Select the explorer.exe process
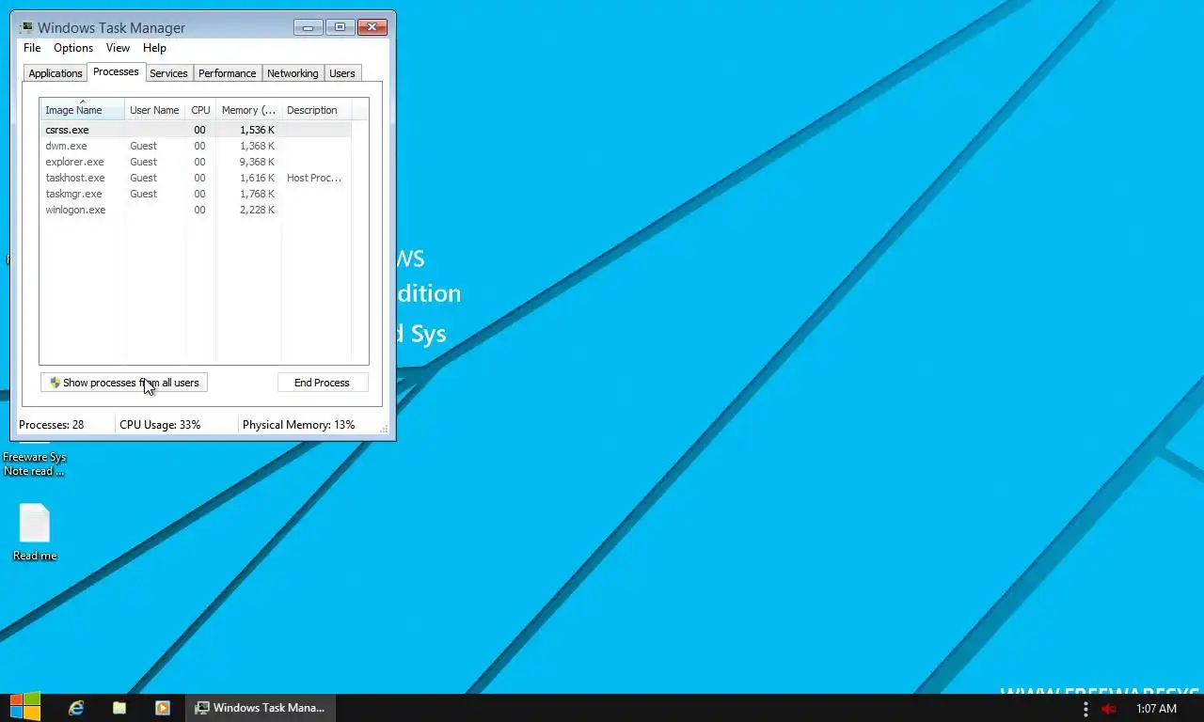The image size is (1204, 722). coord(196,162)
